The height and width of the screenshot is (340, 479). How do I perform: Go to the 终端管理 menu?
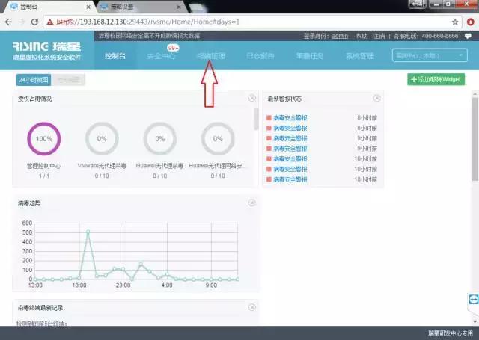click(x=211, y=56)
